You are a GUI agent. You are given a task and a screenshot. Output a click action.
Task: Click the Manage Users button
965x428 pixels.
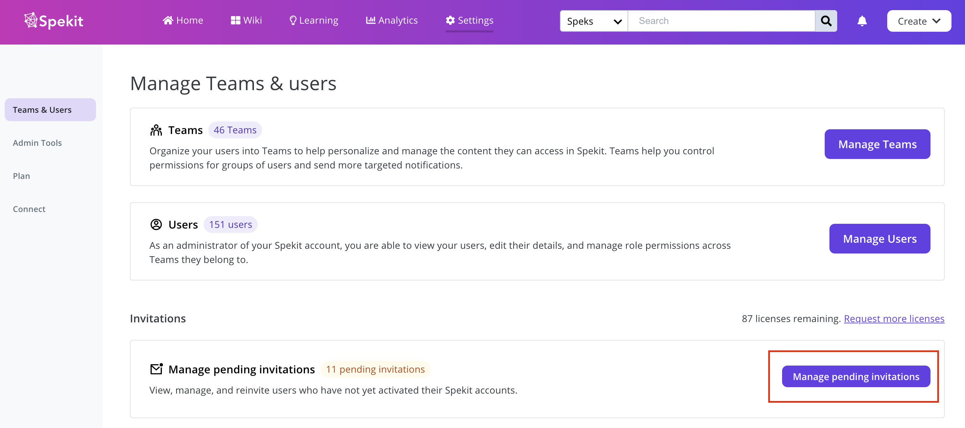(x=879, y=239)
